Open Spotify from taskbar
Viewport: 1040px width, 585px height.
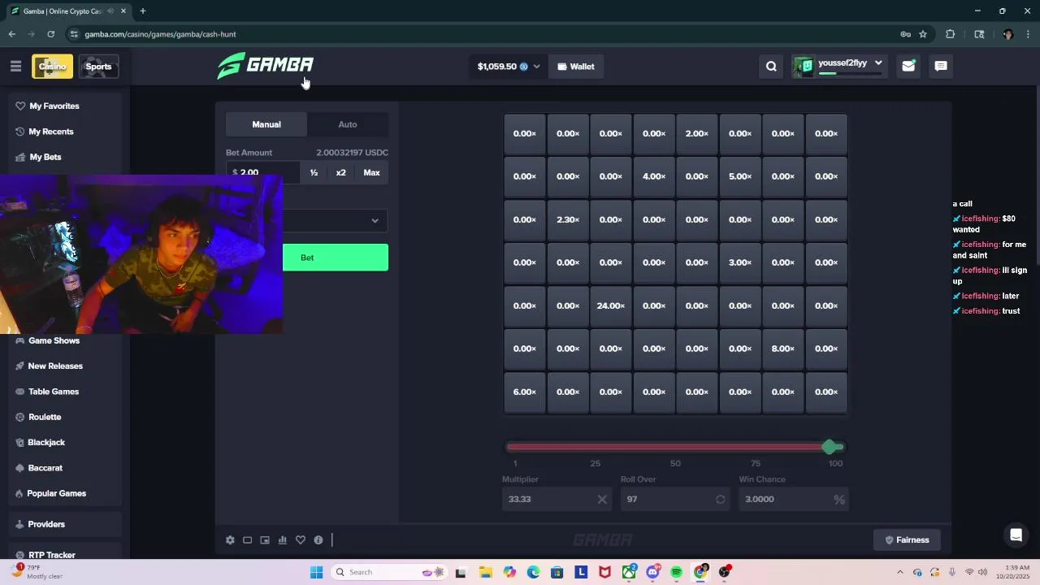676,572
